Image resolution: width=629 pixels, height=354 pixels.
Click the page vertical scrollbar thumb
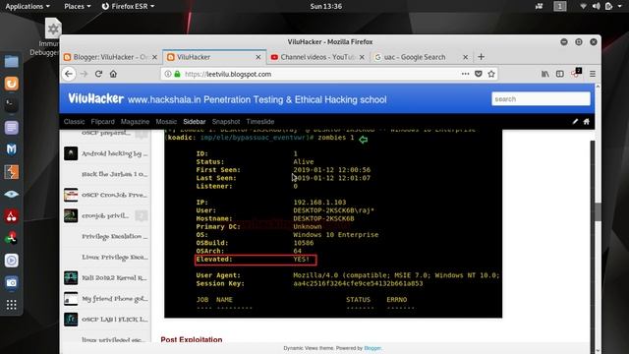tap(598, 211)
